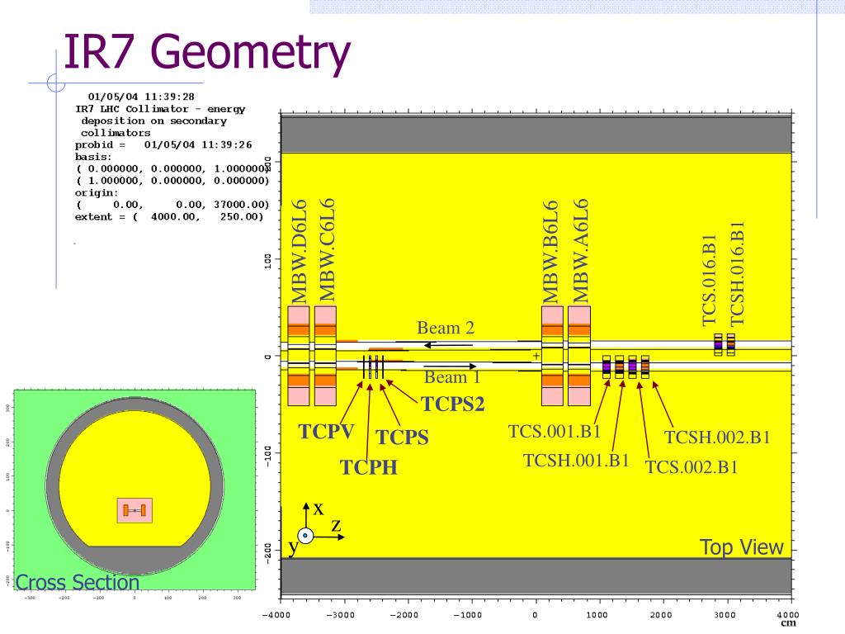Image resolution: width=845 pixels, height=634 pixels.
Task: Click the "z" axis letter
Action: tap(337, 524)
